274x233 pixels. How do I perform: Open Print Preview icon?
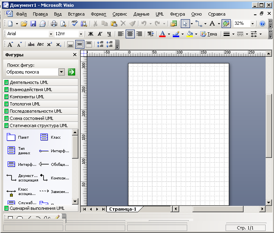[63, 24]
